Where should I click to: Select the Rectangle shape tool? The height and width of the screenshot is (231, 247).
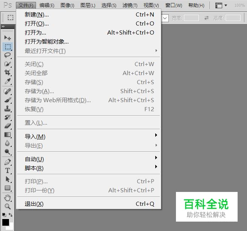pyautogui.click(x=8, y=188)
